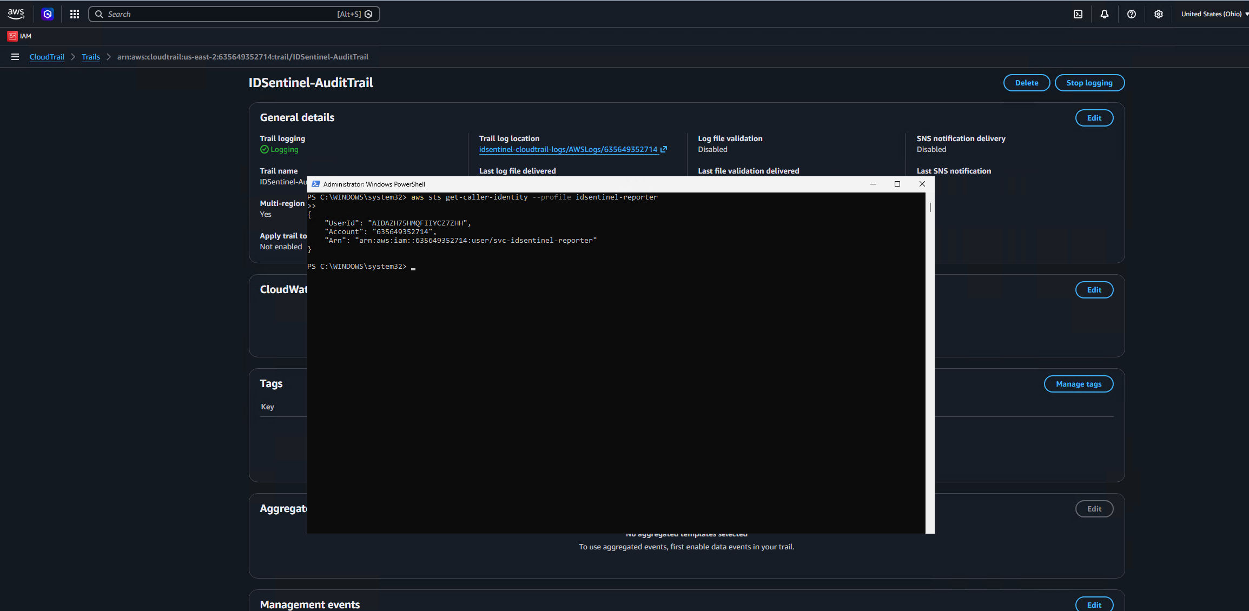Click the Last log file delivered label

pyautogui.click(x=518, y=171)
